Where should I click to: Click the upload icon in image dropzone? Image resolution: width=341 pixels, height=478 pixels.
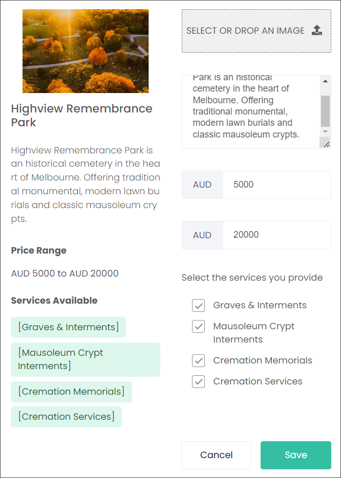point(317,30)
